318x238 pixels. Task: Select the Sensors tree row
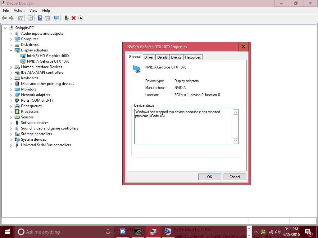24,117
